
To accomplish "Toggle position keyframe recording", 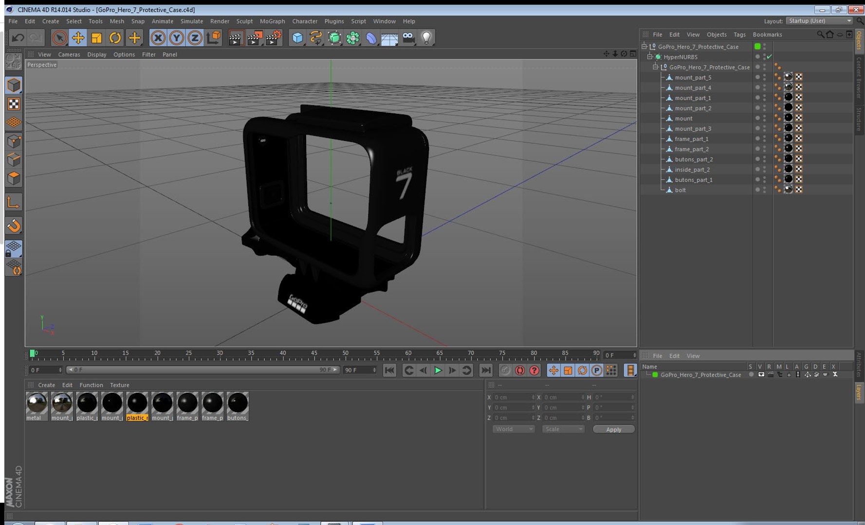I will click(x=553, y=370).
